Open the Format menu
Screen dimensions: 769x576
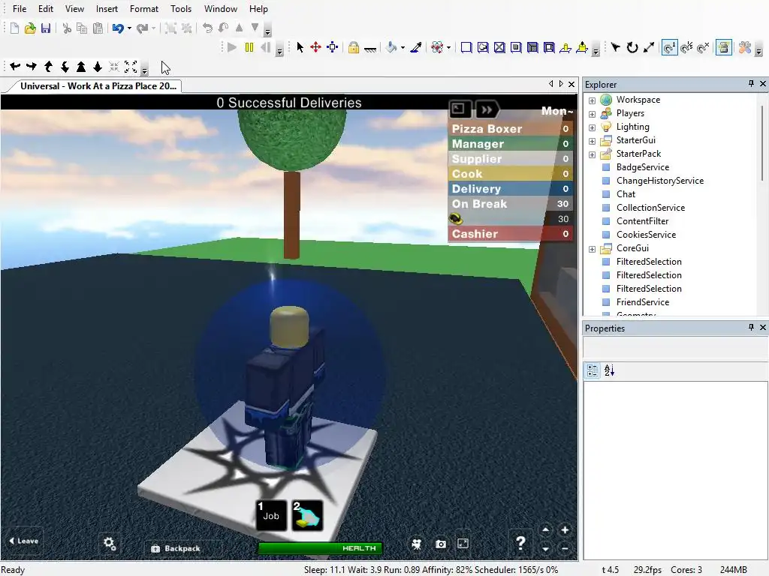143,9
